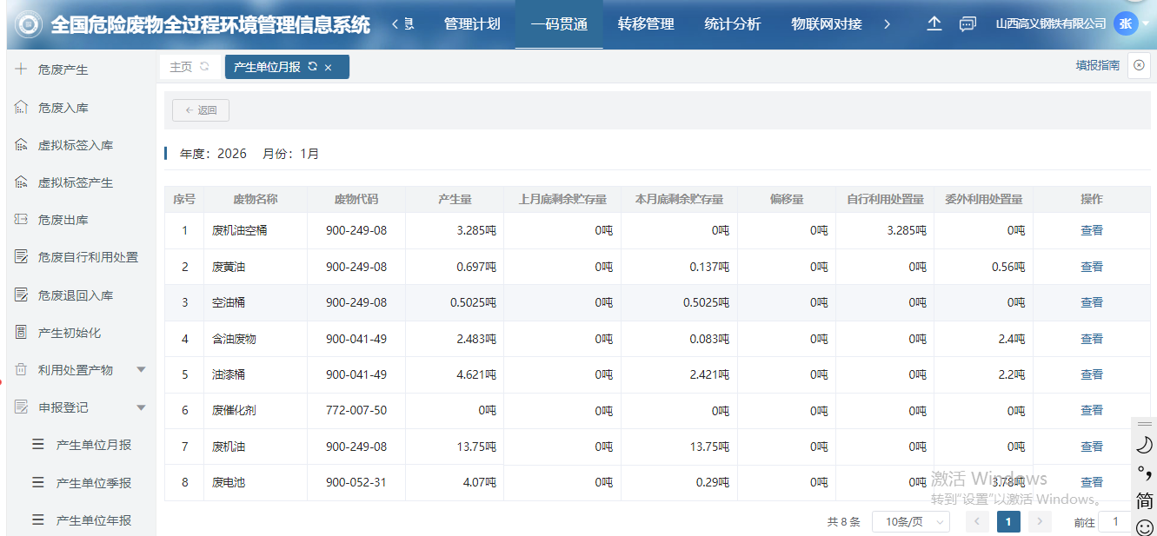Open 危废入库 in the sidebar

point(63,108)
